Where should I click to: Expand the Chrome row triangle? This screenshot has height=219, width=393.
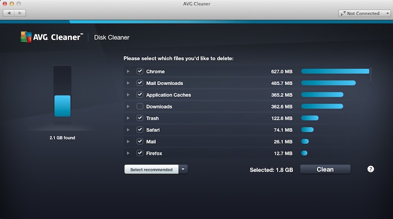click(x=128, y=72)
